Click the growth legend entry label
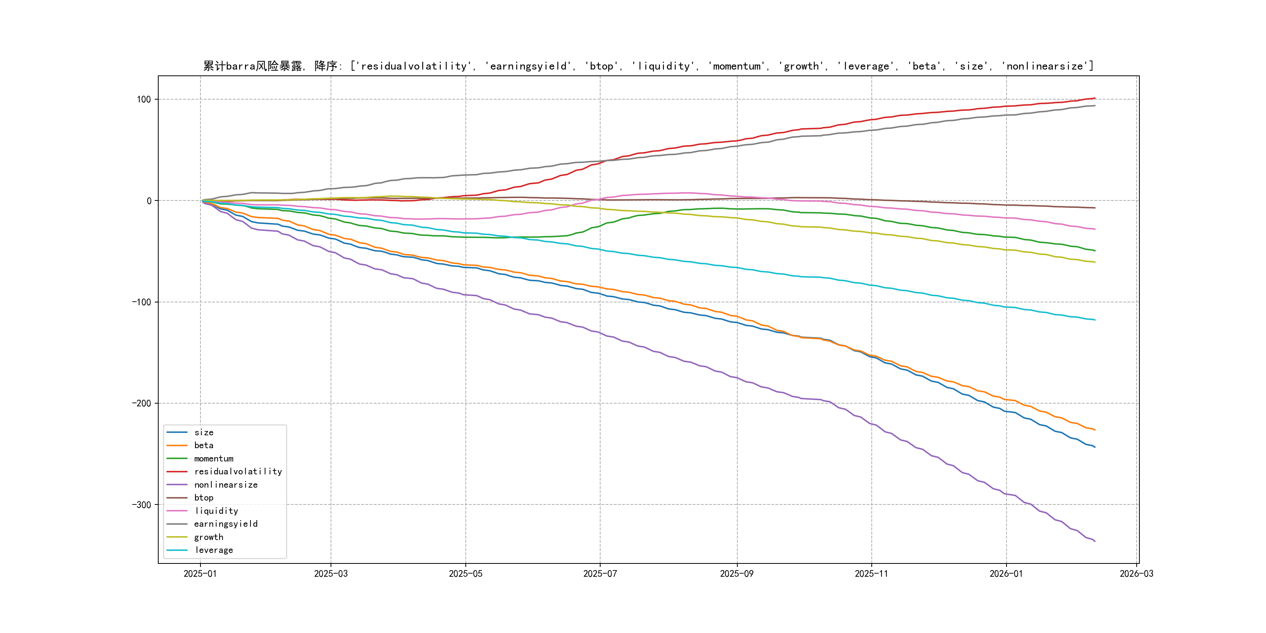The height and width of the screenshot is (633, 1266). click(x=208, y=537)
